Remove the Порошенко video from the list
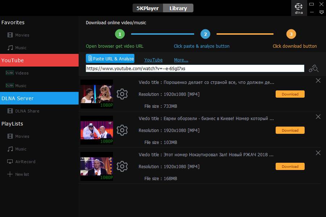The image size is (326, 217). point(318,81)
